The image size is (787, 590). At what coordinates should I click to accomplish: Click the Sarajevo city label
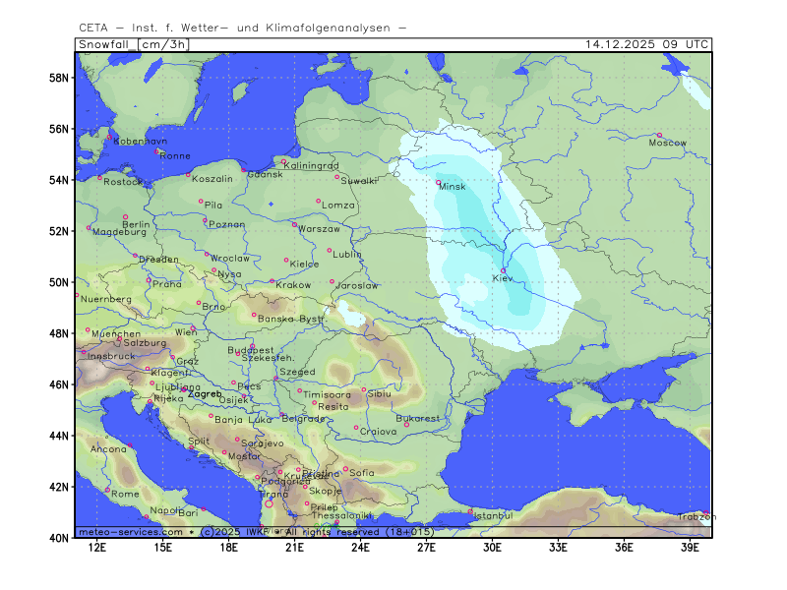pyautogui.click(x=263, y=443)
